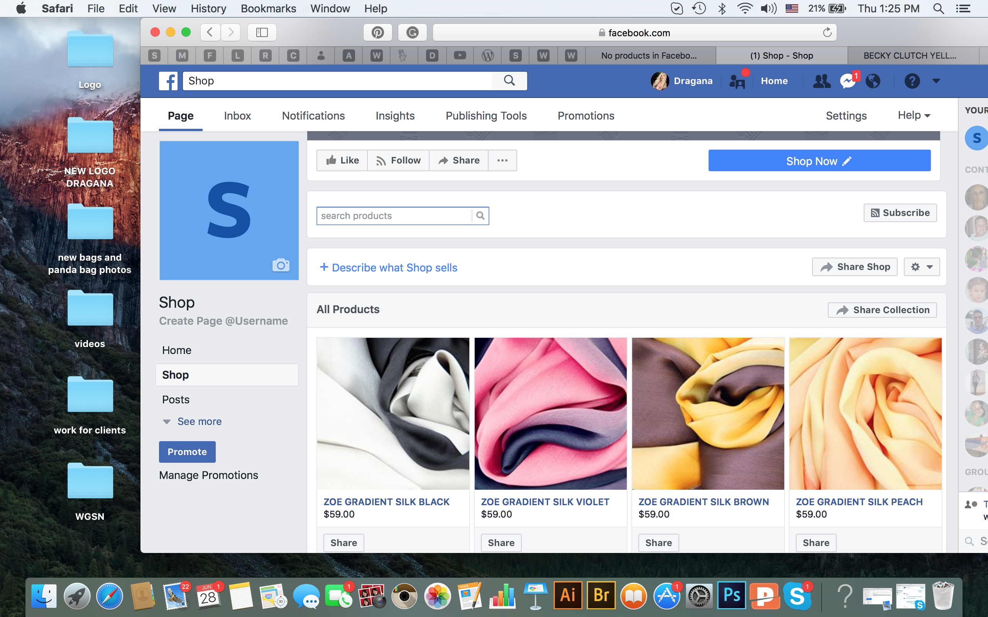This screenshot has height=617, width=988.
Task: Click the Pinterest extension icon in Safari toolbar
Action: (x=378, y=32)
